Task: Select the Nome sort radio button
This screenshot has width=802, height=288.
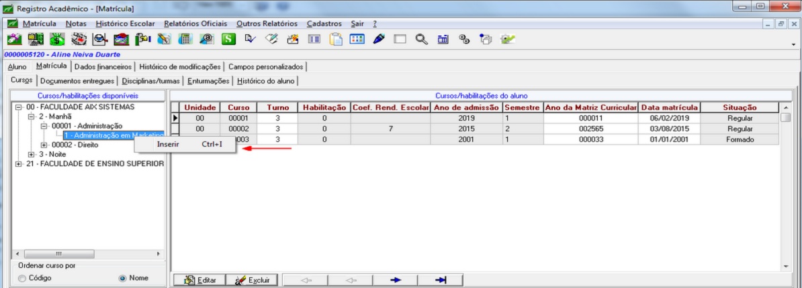Action: point(122,278)
